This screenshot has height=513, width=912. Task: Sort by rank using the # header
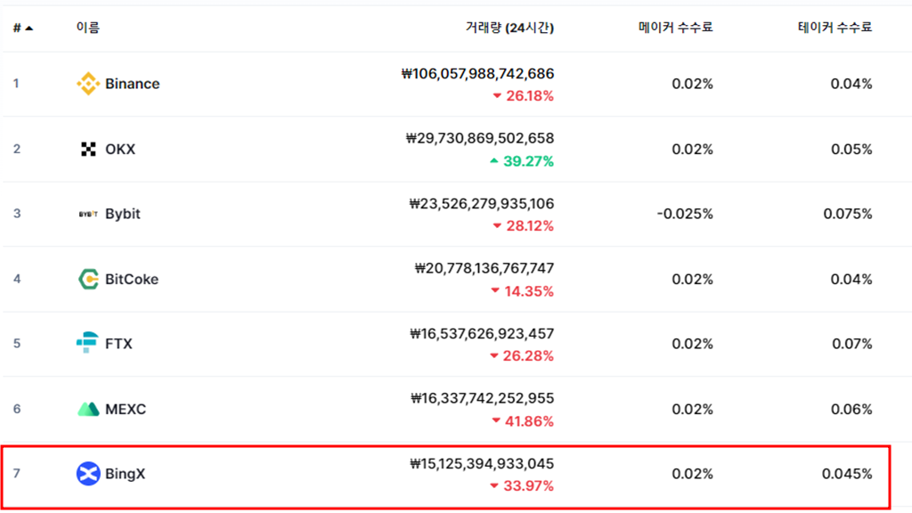22,28
